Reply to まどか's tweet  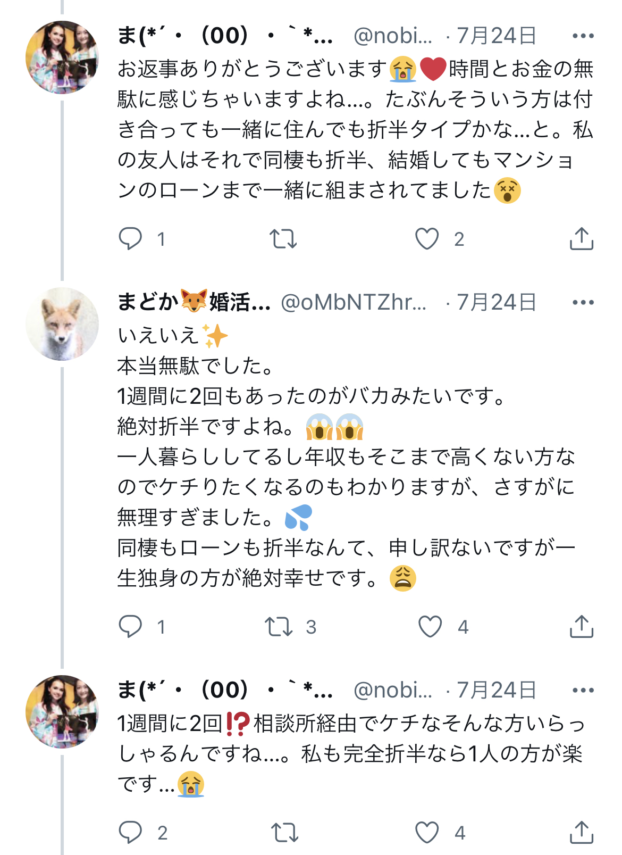(x=130, y=626)
